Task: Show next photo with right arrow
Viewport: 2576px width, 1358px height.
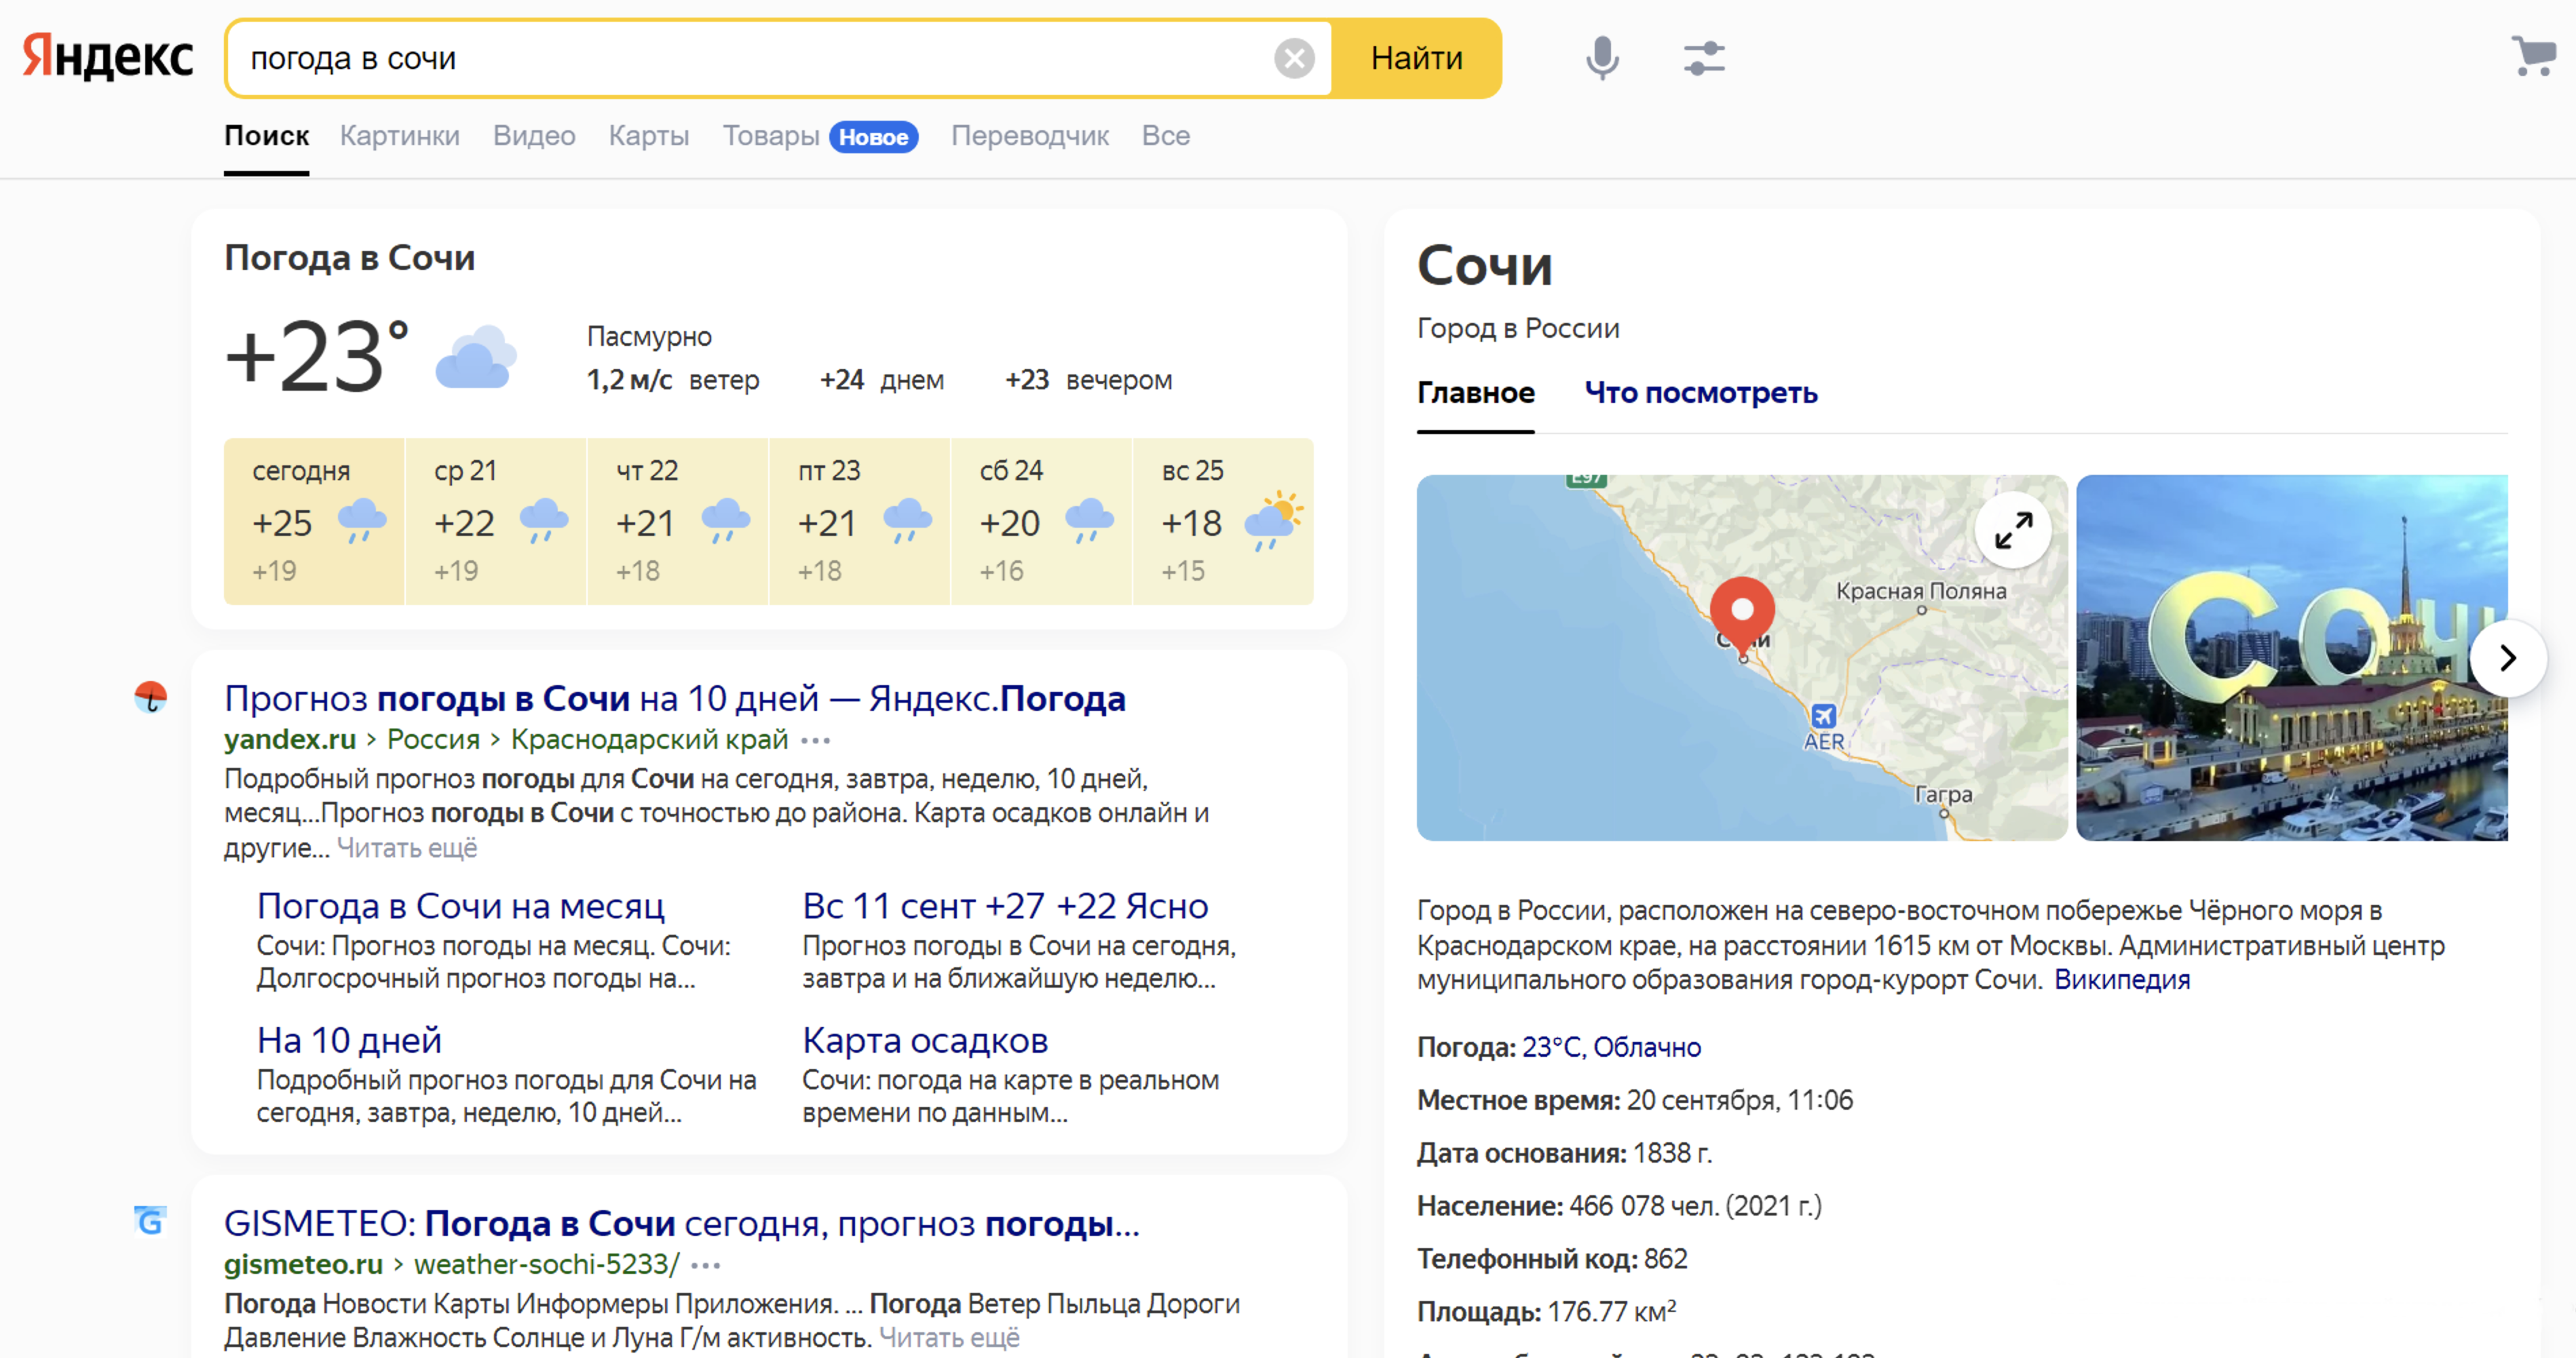Action: 2507,659
